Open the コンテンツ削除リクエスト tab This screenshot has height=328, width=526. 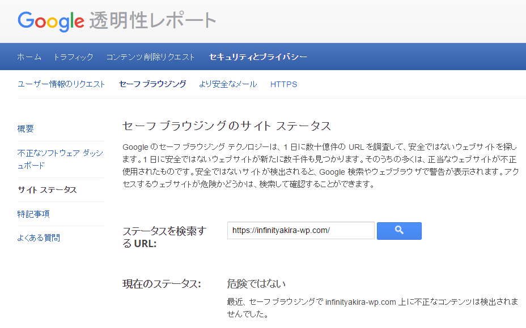coord(150,57)
